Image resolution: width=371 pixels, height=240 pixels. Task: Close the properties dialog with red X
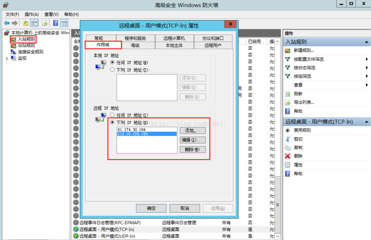click(x=231, y=24)
